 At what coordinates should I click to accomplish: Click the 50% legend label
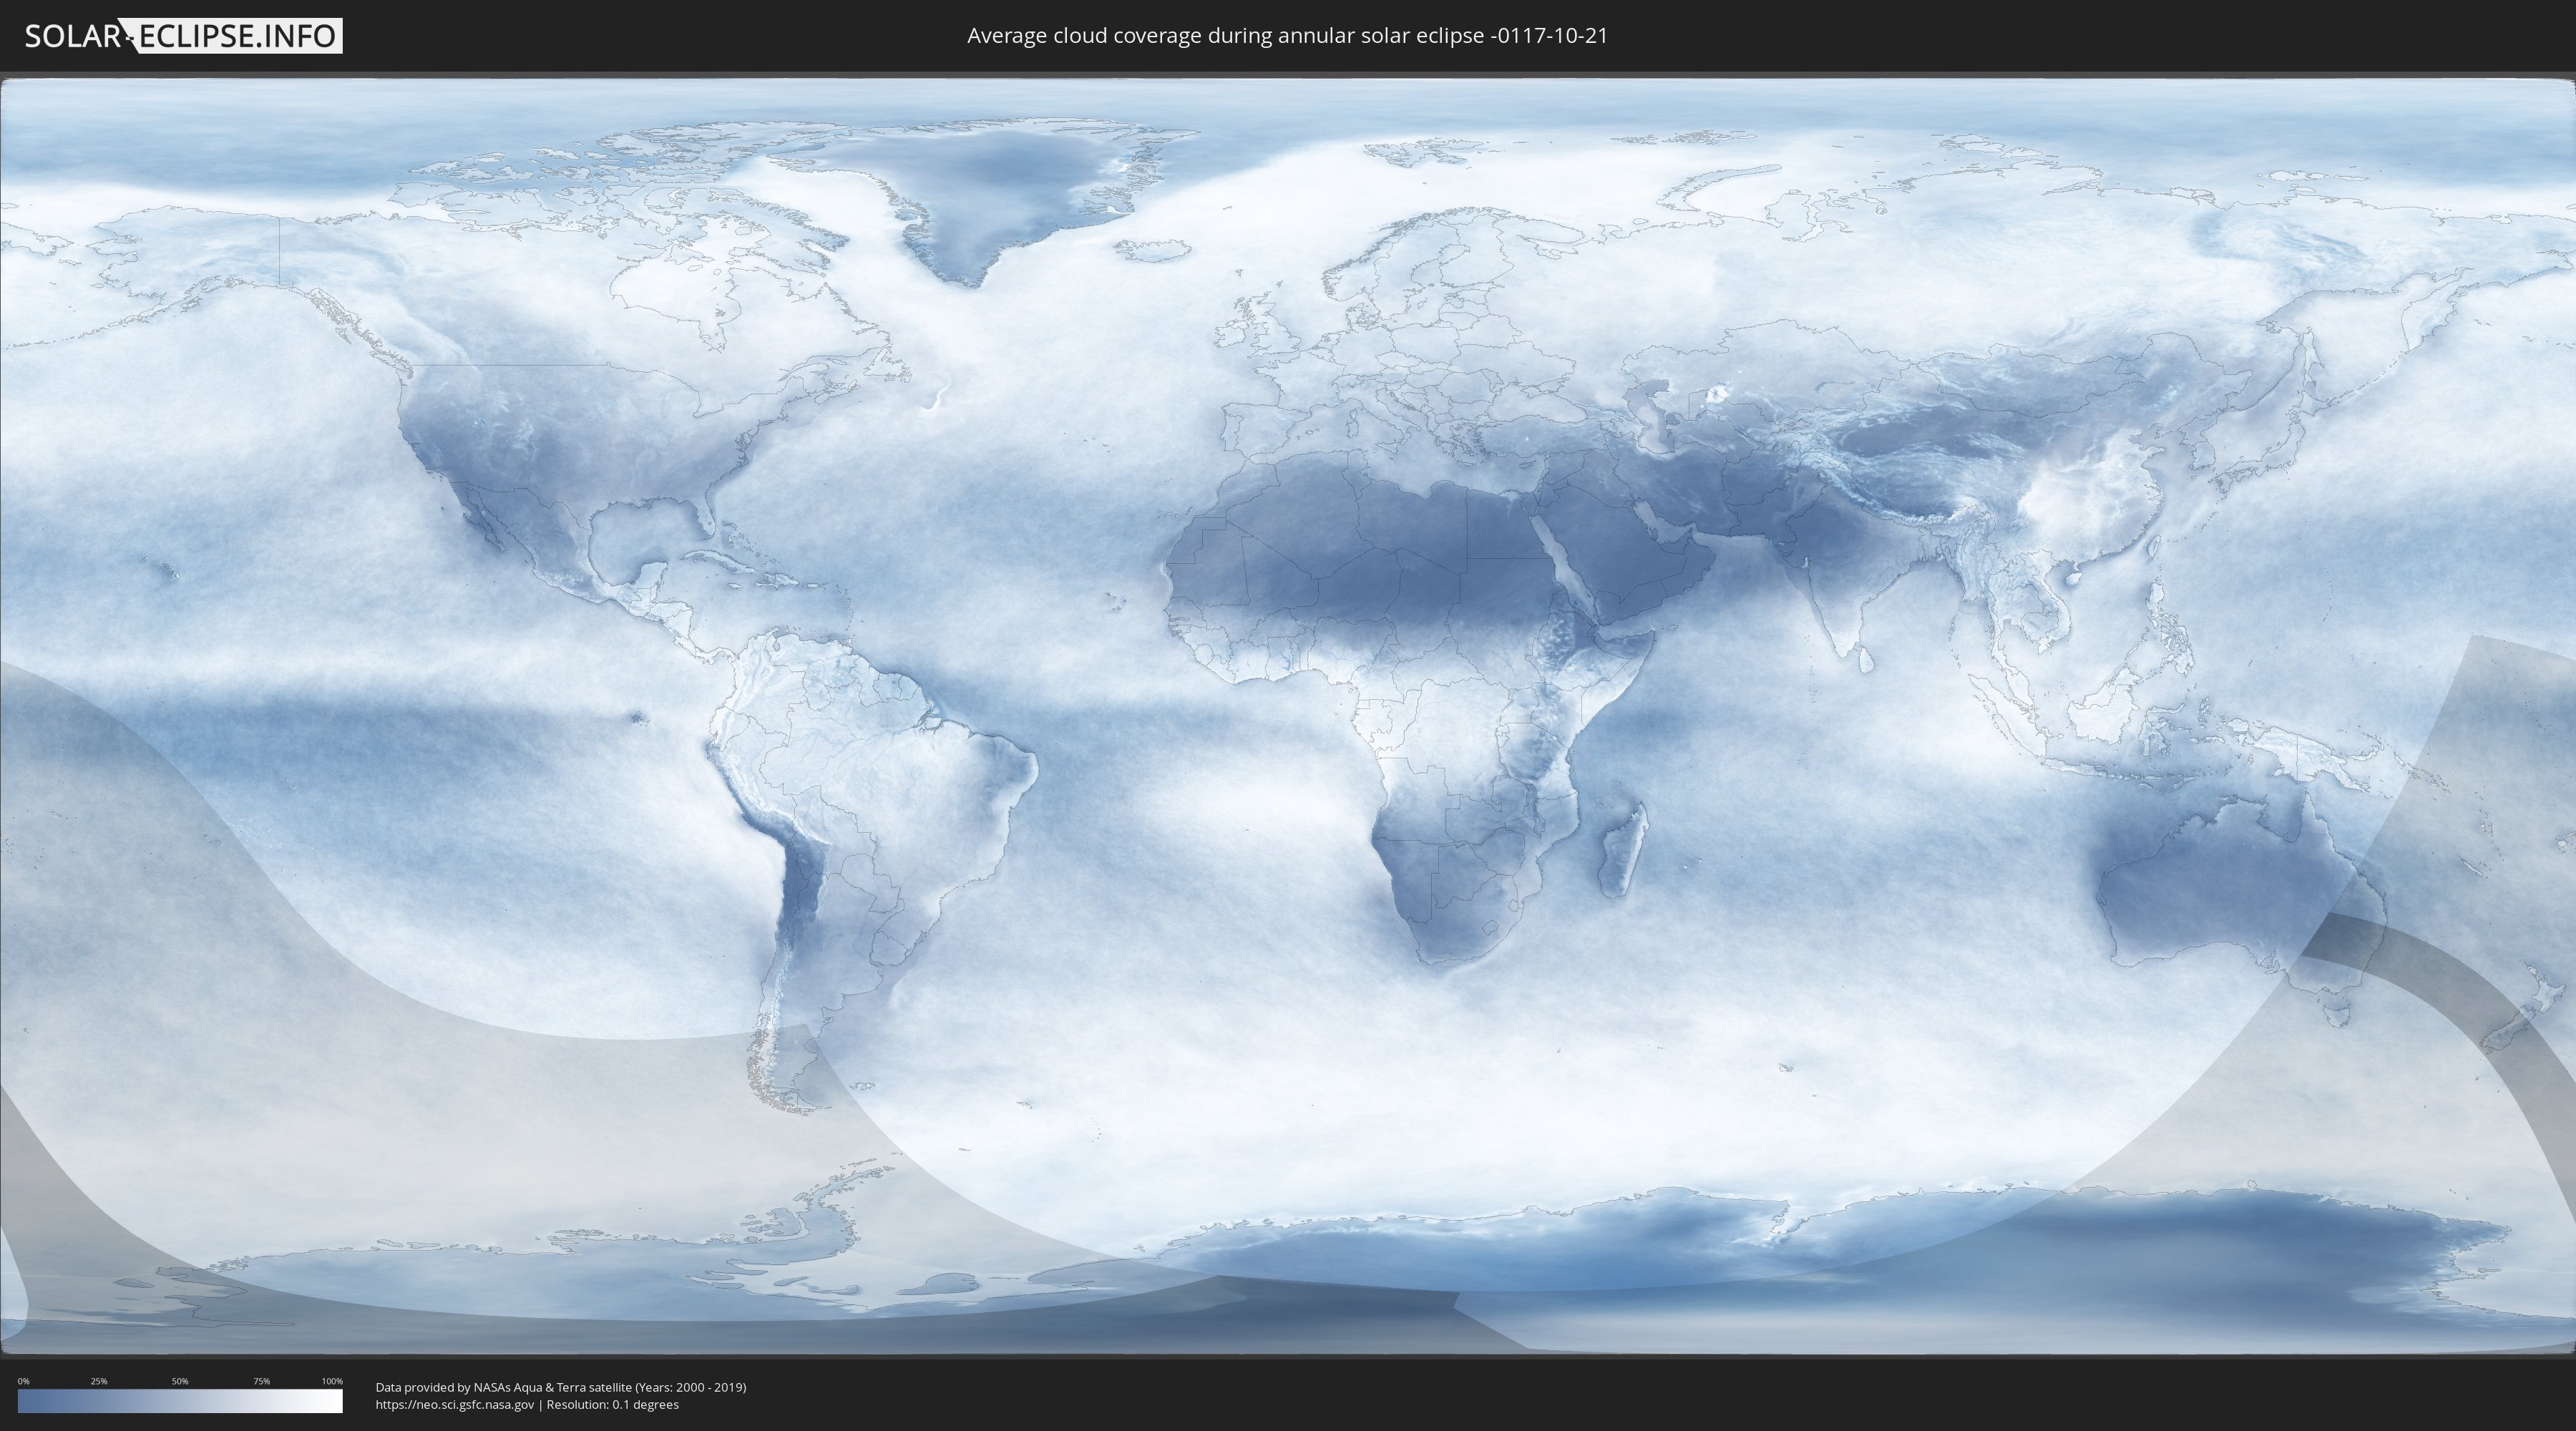tap(180, 1381)
